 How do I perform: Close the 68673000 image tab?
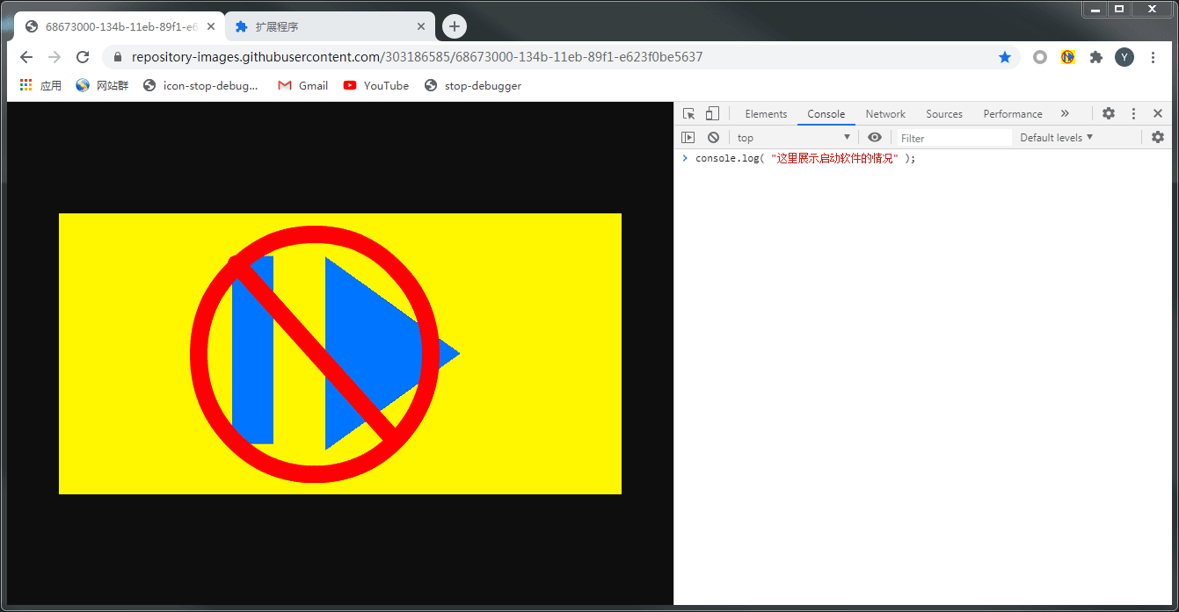point(211,26)
